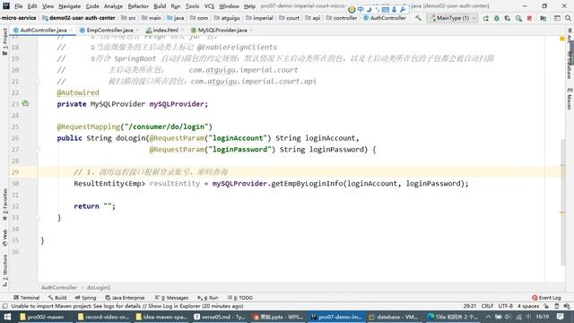Switch to EmpController.java editor tab
The width and height of the screenshot is (574, 323).
coord(109,30)
